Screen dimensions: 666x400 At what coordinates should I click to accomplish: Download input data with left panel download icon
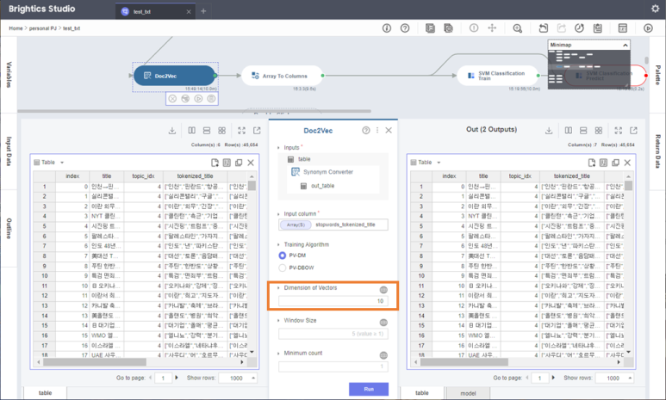[172, 131]
